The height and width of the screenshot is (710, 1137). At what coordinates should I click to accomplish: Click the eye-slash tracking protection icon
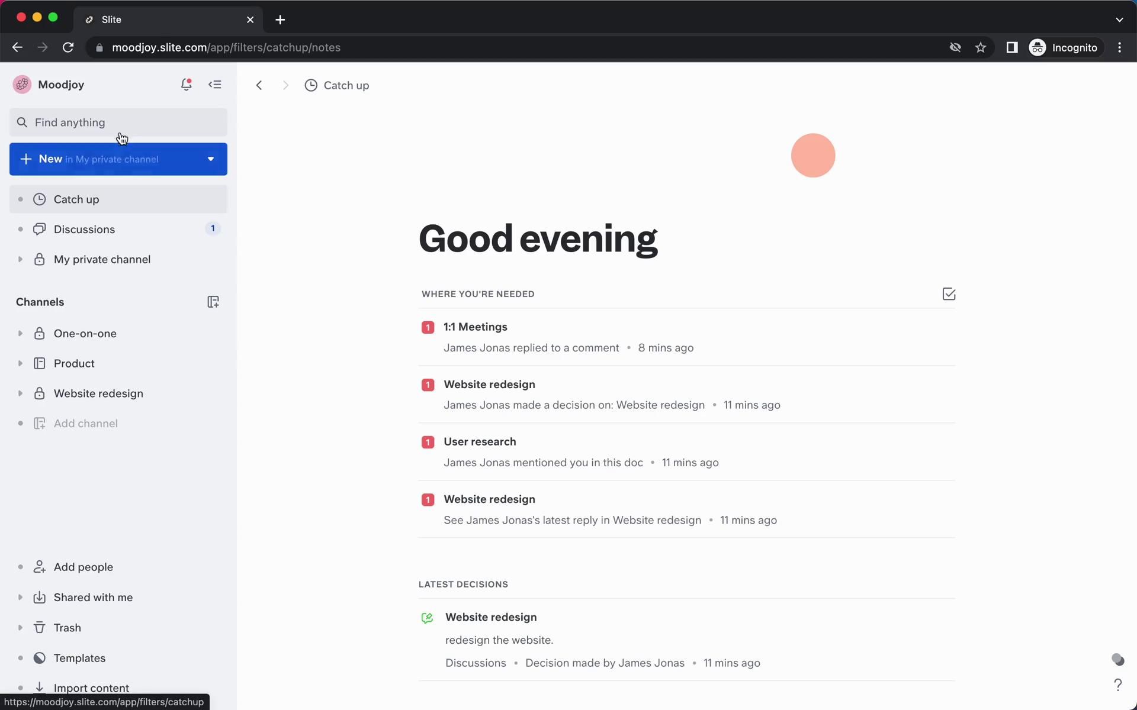coord(955,47)
